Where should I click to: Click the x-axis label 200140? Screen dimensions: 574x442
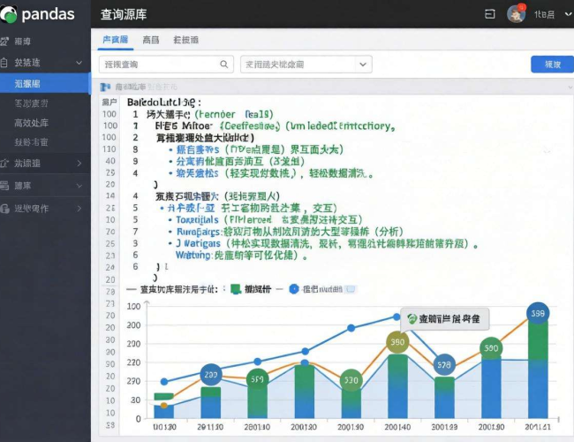tap(397, 427)
